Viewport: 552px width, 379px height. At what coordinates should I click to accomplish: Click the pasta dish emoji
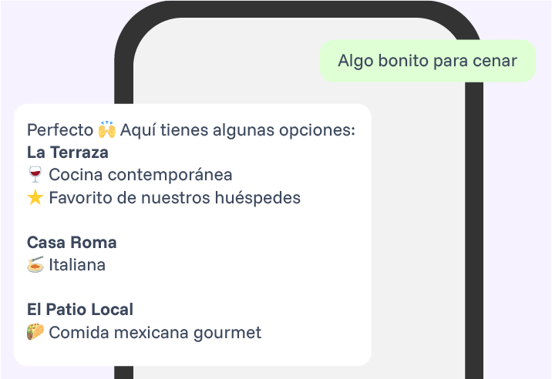coord(35,266)
